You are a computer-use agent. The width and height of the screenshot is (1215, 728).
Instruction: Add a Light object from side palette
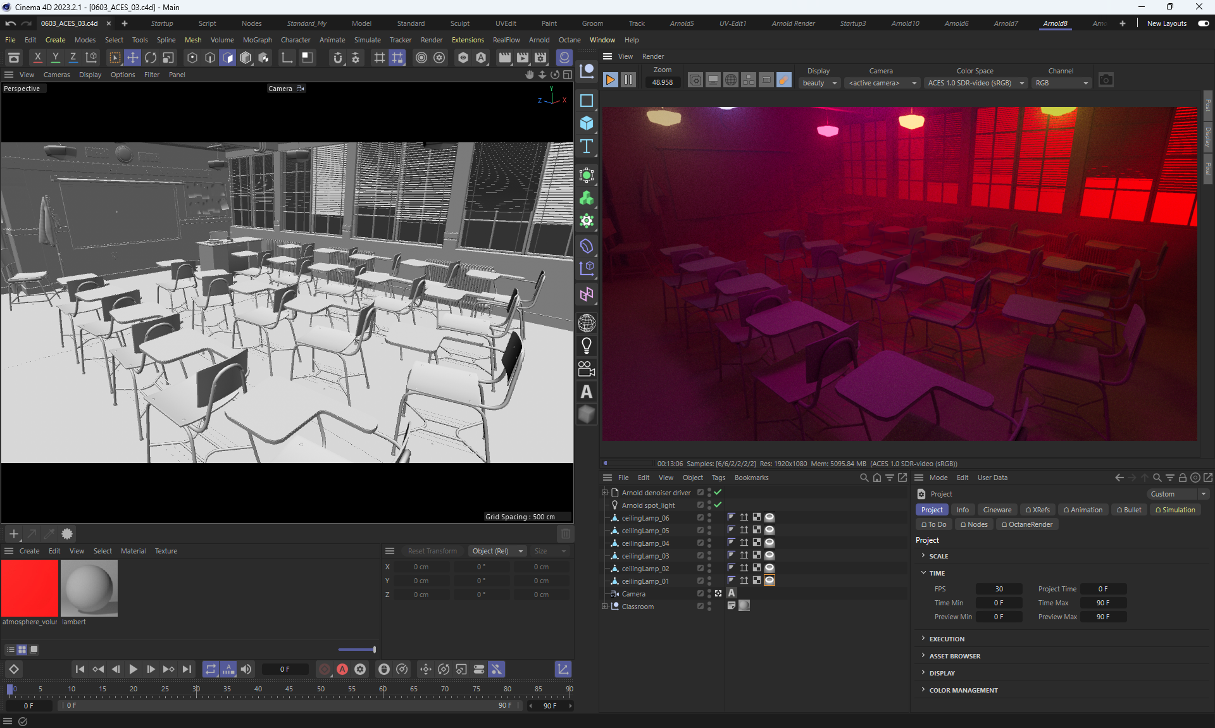(x=587, y=346)
